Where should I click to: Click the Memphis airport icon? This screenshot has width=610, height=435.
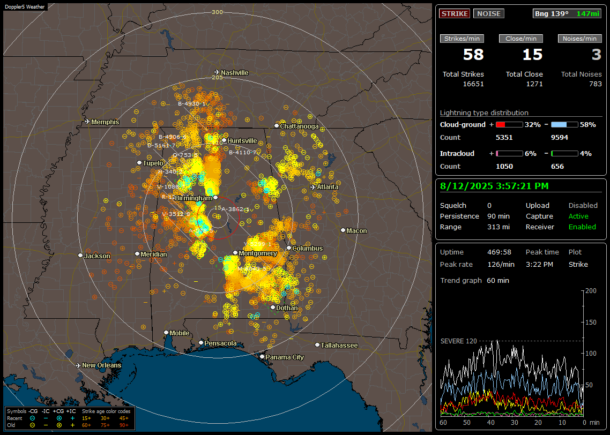pyautogui.click(x=87, y=122)
